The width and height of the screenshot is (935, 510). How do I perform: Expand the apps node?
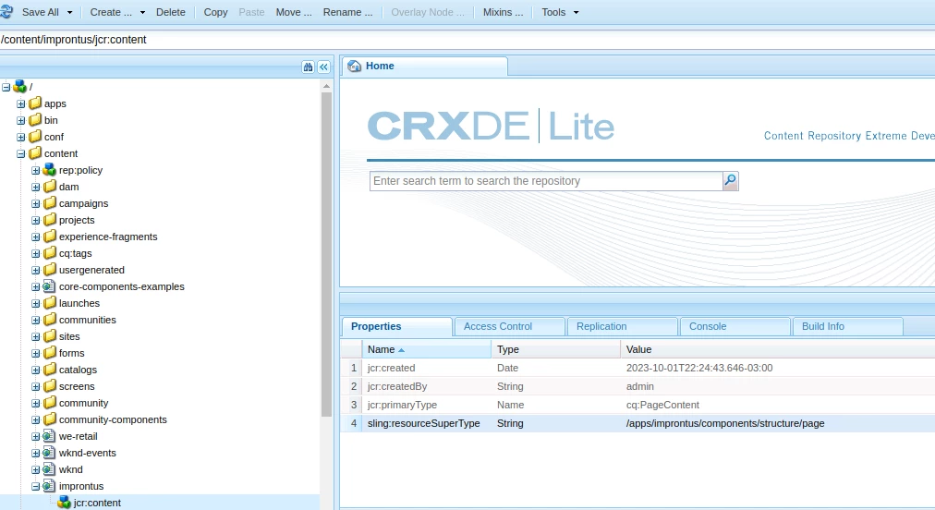click(21, 103)
